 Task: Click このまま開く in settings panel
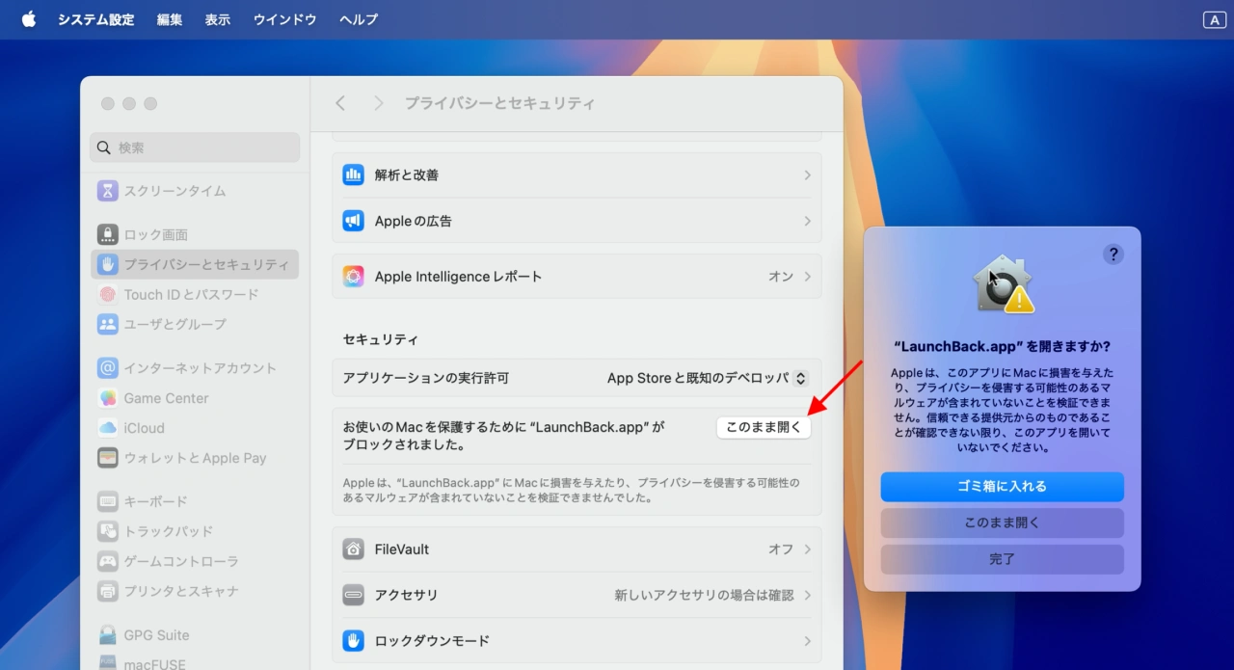tap(764, 427)
